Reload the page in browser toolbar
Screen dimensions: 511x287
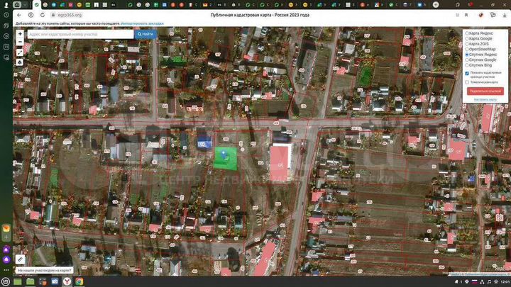43,14
